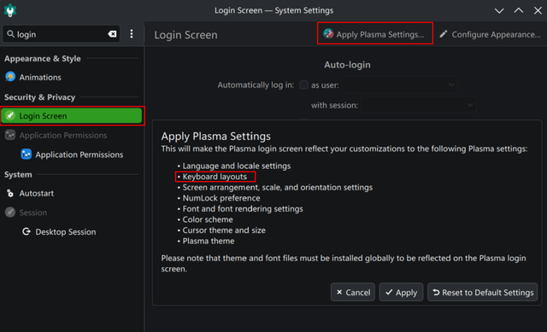Image resolution: width=547 pixels, height=332 pixels.
Task: Click the pencil icon for Configure Appearance
Action: 444,34
